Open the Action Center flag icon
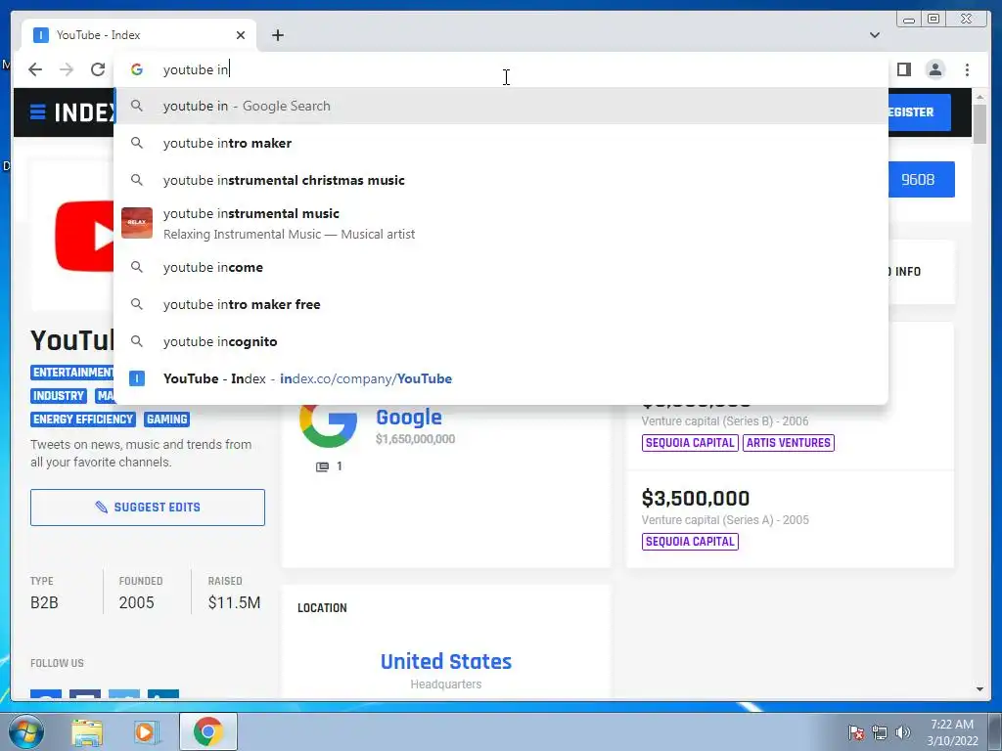The width and height of the screenshot is (1002, 751). [856, 732]
